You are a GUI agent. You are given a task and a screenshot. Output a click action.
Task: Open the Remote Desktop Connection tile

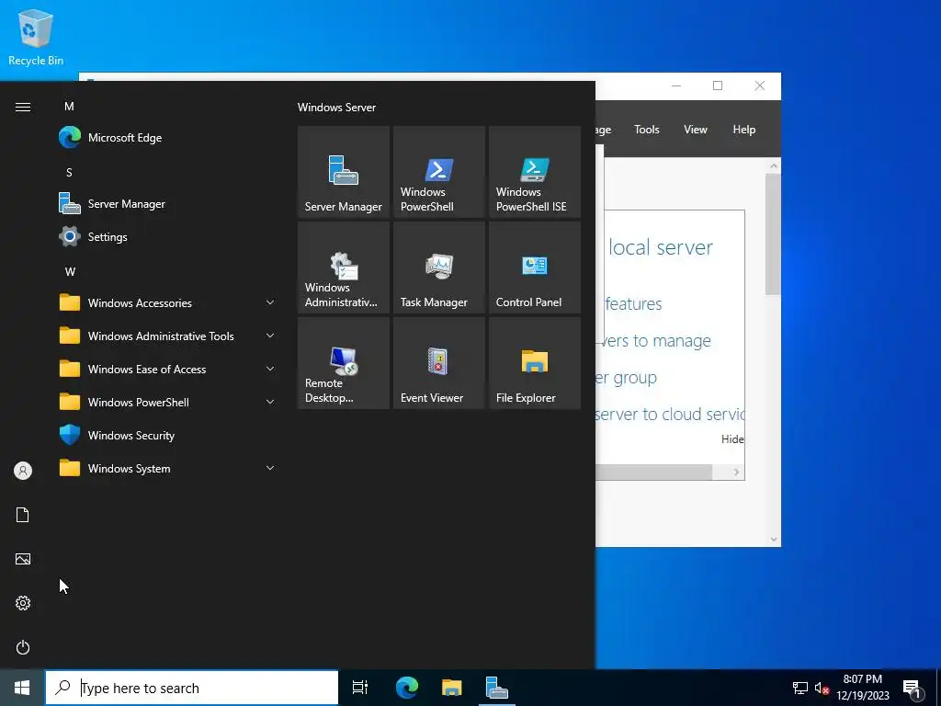(x=344, y=363)
